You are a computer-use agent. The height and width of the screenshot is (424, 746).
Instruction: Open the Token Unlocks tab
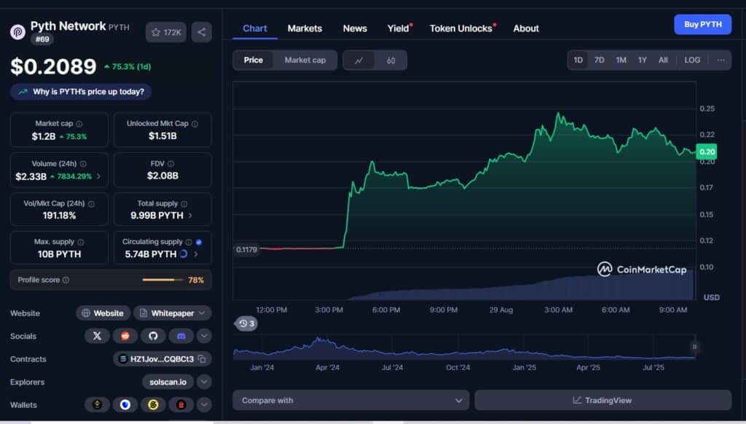(x=461, y=28)
